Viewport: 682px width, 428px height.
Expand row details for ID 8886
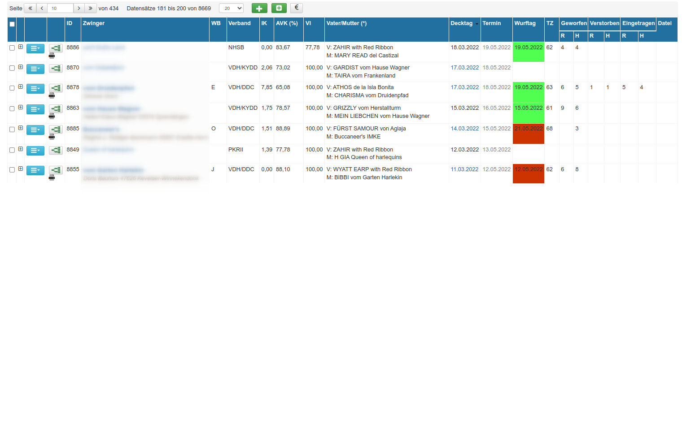[x=21, y=47]
